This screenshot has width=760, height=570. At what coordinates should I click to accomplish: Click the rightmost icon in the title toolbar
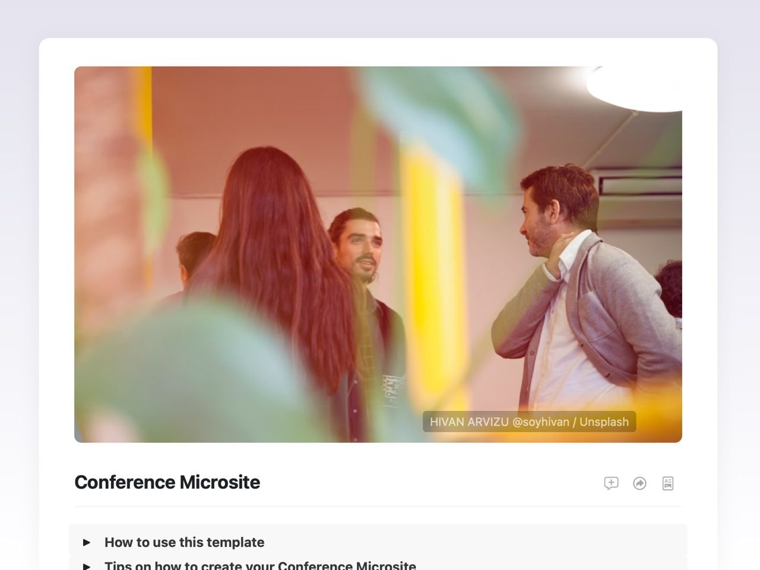[x=668, y=483]
